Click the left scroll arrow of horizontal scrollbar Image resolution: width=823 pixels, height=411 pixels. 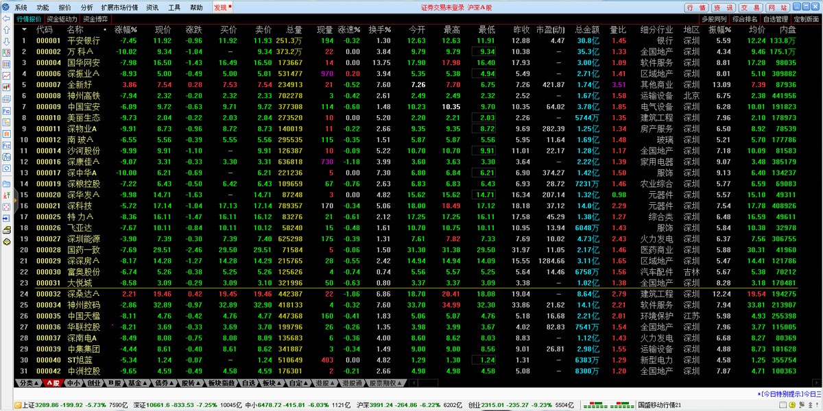414,383
